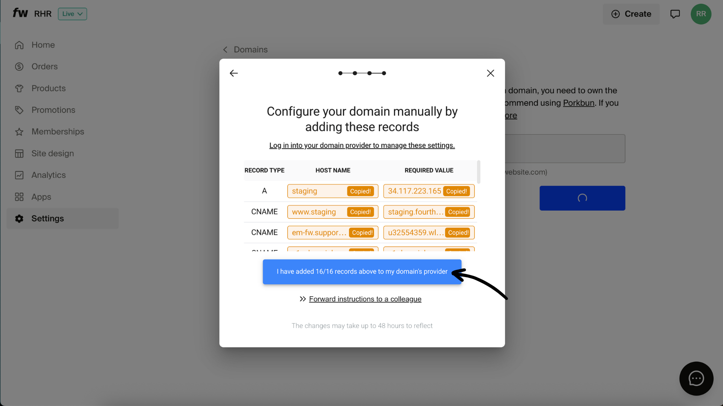Screen dimensions: 723x406
Task: Open the Porkbun link
Action: 578,103
